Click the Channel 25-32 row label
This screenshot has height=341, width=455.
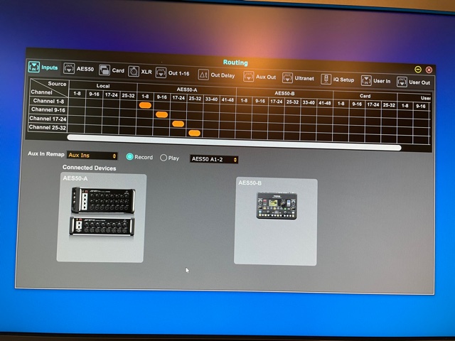(48, 127)
